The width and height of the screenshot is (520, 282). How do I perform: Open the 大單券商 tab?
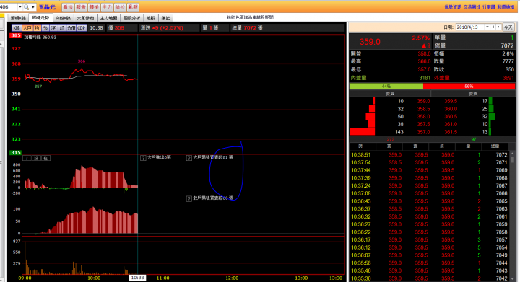pos(85,18)
